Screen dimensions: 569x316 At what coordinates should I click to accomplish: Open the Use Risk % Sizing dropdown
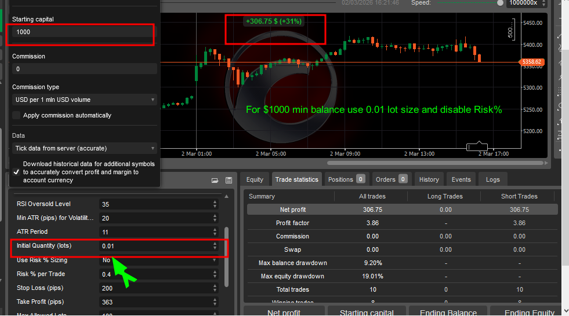pyautogui.click(x=159, y=260)
